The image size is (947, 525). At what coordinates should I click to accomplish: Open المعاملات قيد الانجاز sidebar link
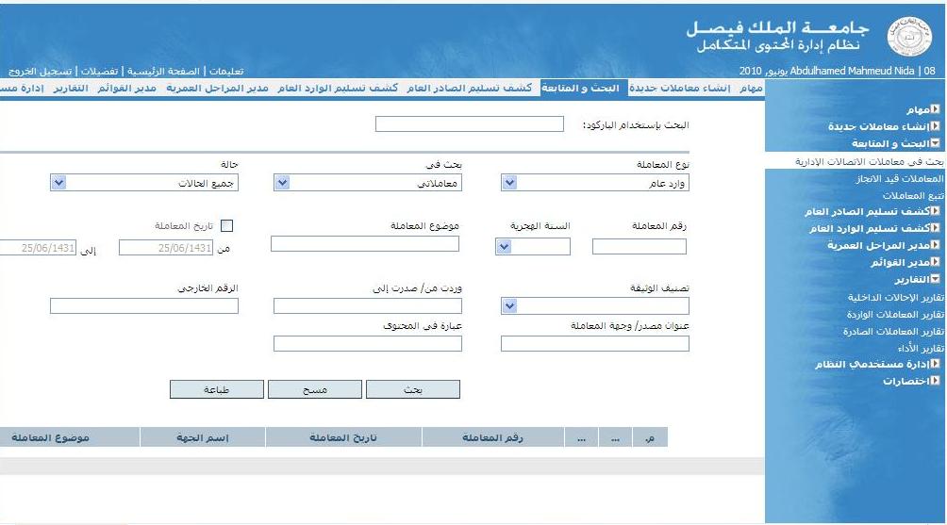pyautogui.click(x=899, y=179)
